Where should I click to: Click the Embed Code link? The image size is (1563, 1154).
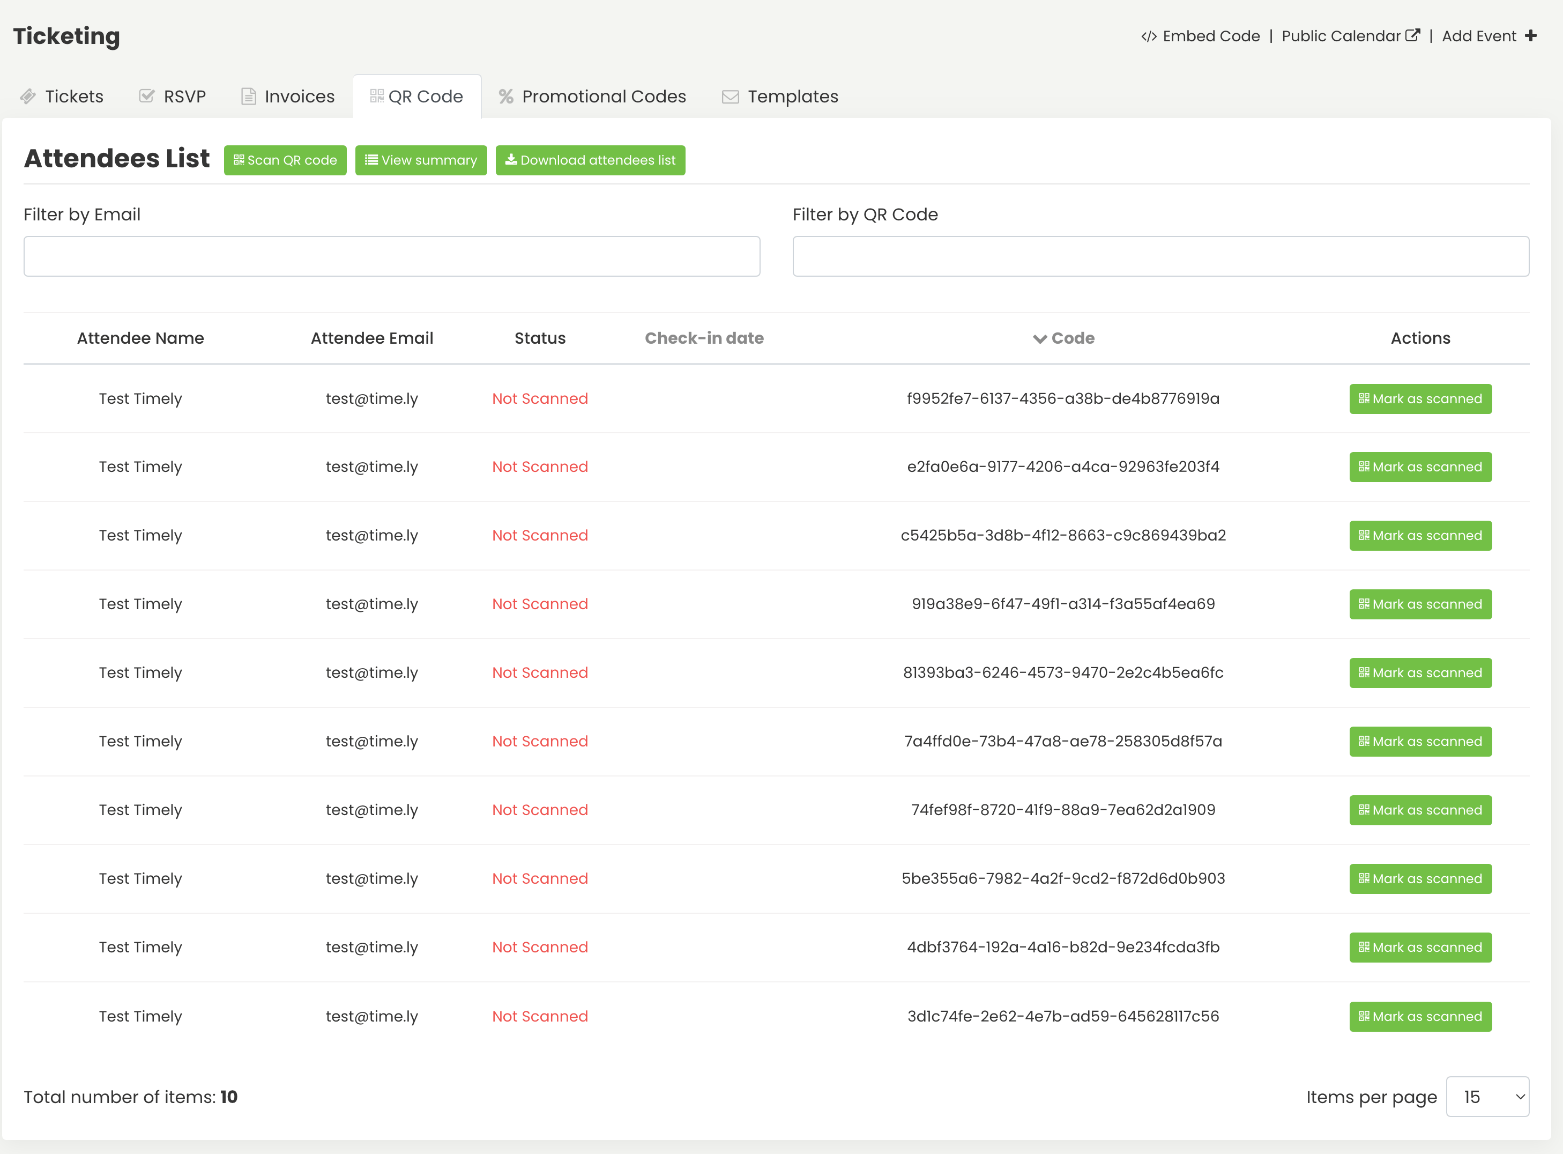1201,35
